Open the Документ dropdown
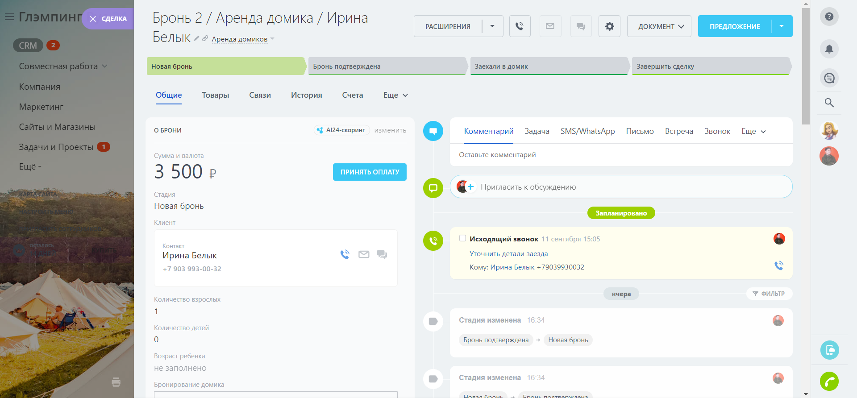The image size is (857, 398). pos(659,26)
